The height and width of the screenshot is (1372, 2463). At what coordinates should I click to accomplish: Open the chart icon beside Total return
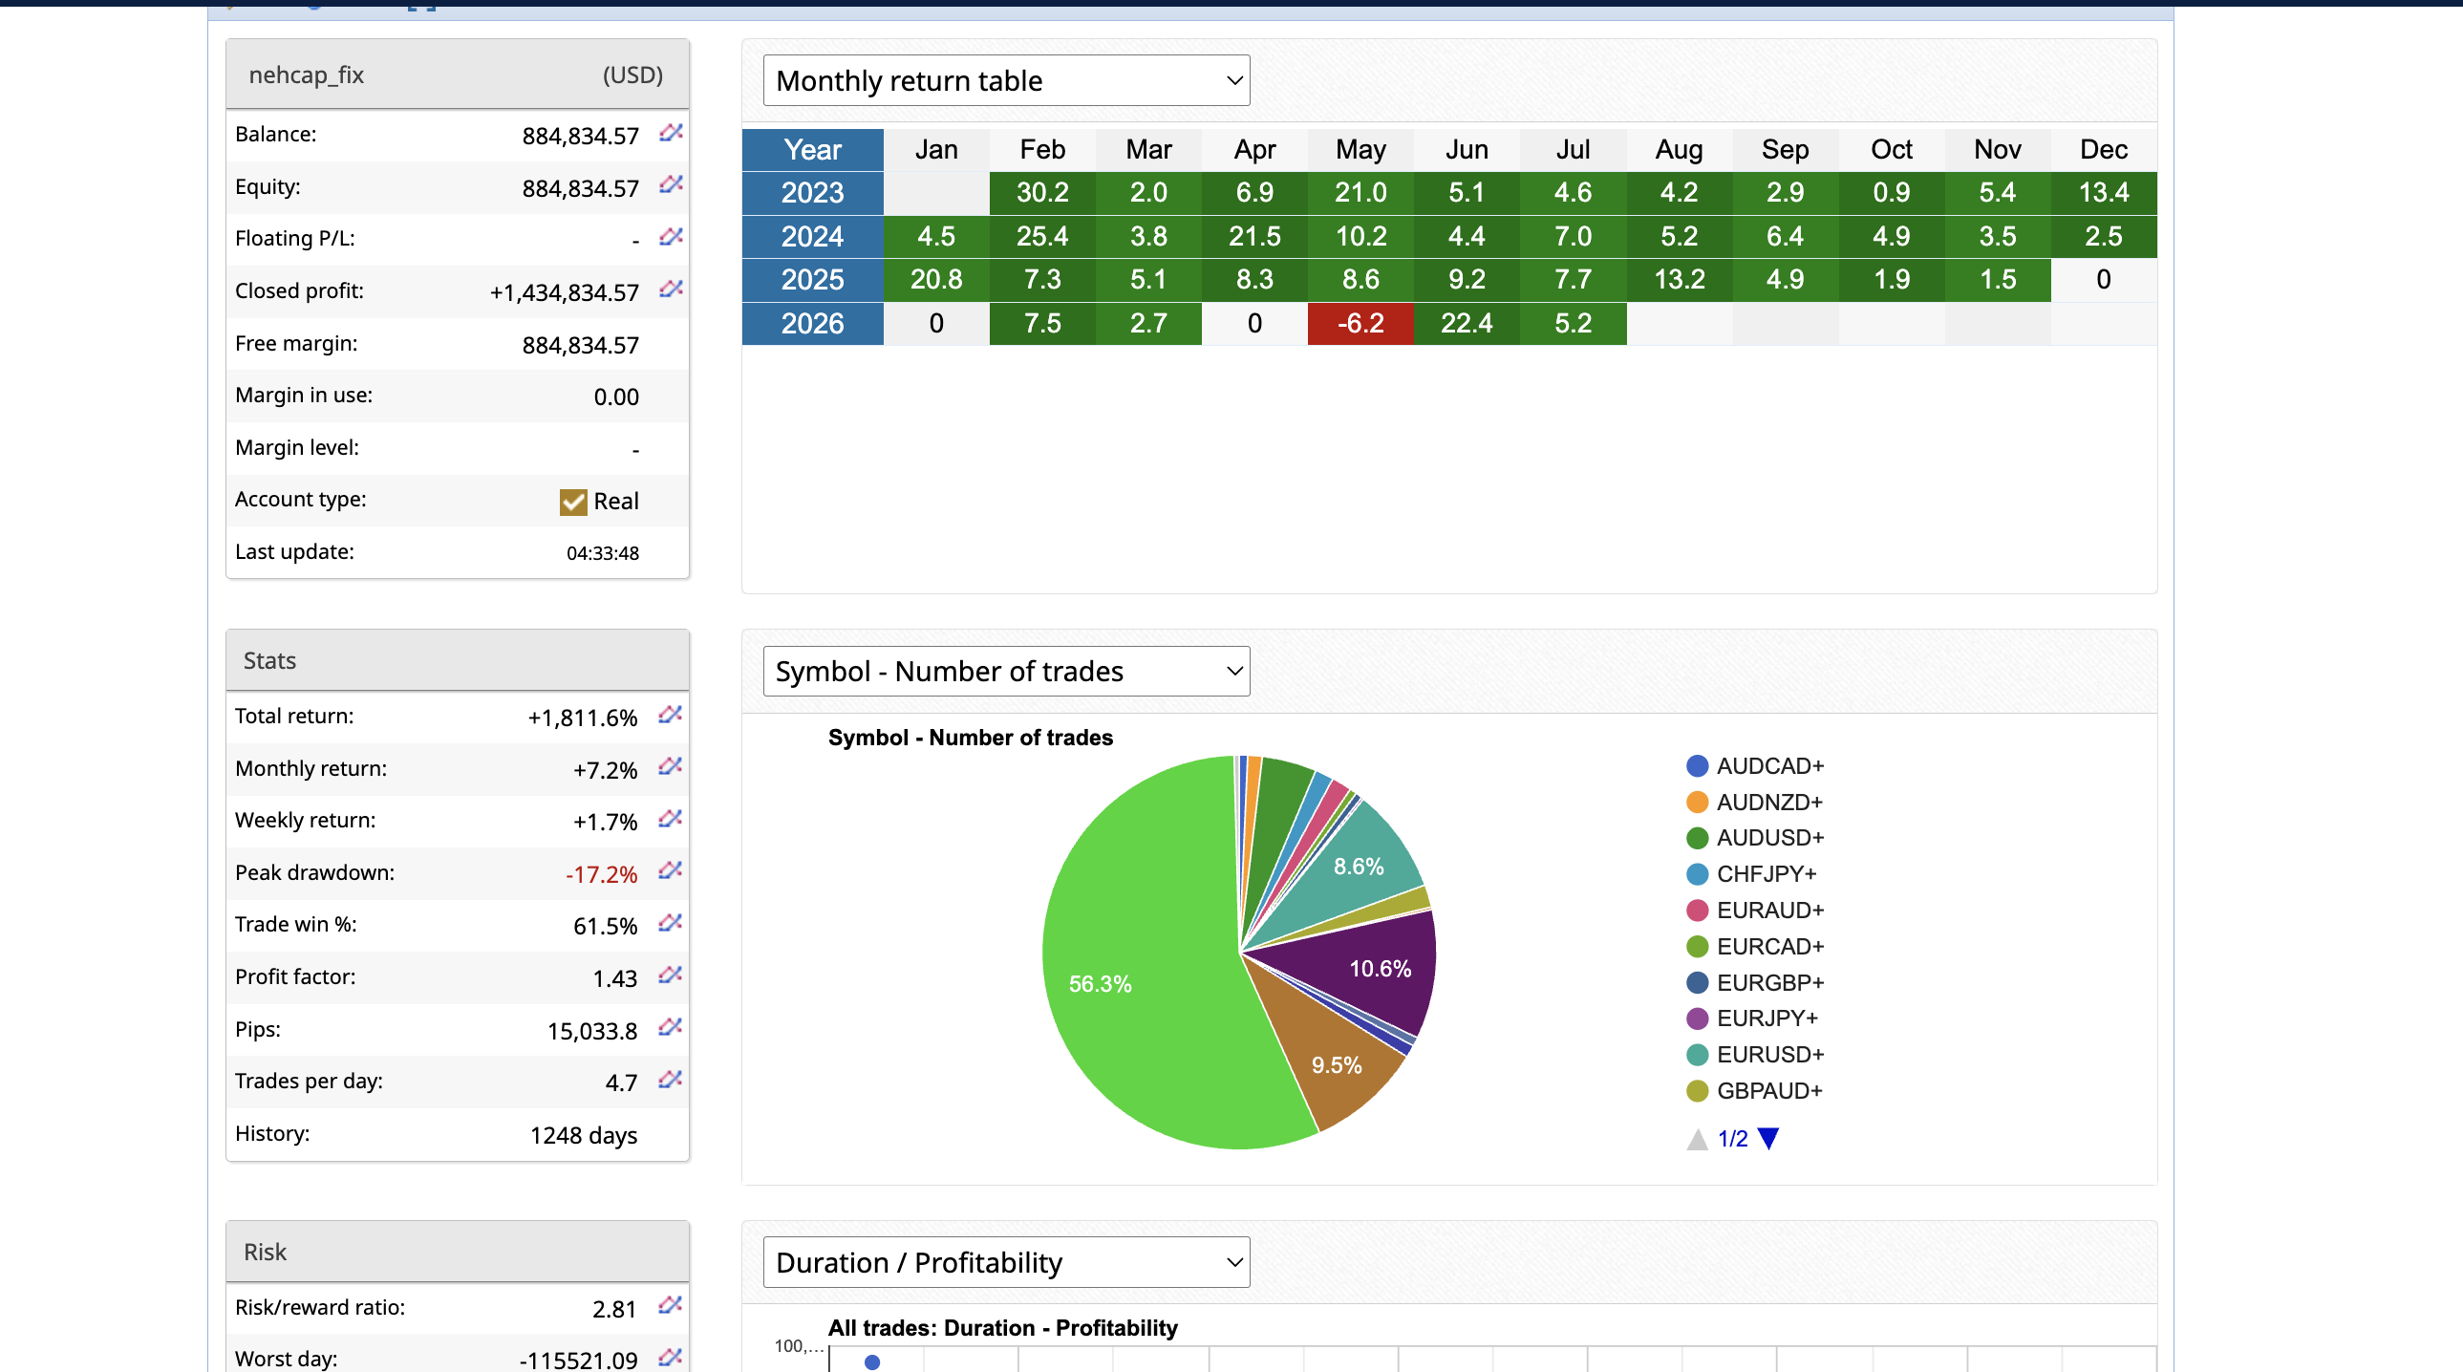[x=671, y=716]
